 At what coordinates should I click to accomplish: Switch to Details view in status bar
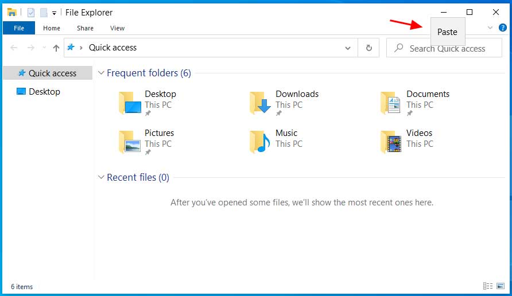488,286
